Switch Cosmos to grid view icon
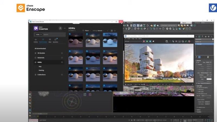The height and width of the screenshot is (122, 217). coord(112,31)
